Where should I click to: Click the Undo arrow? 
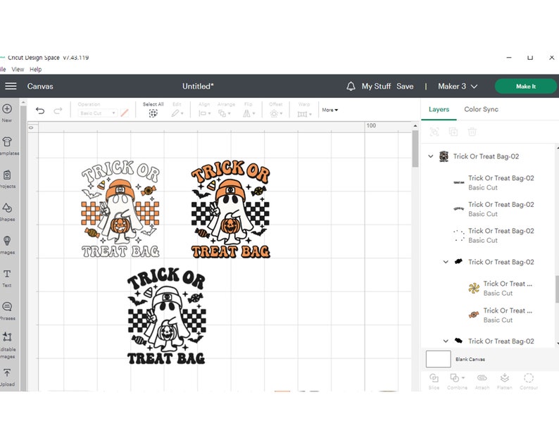40,111
